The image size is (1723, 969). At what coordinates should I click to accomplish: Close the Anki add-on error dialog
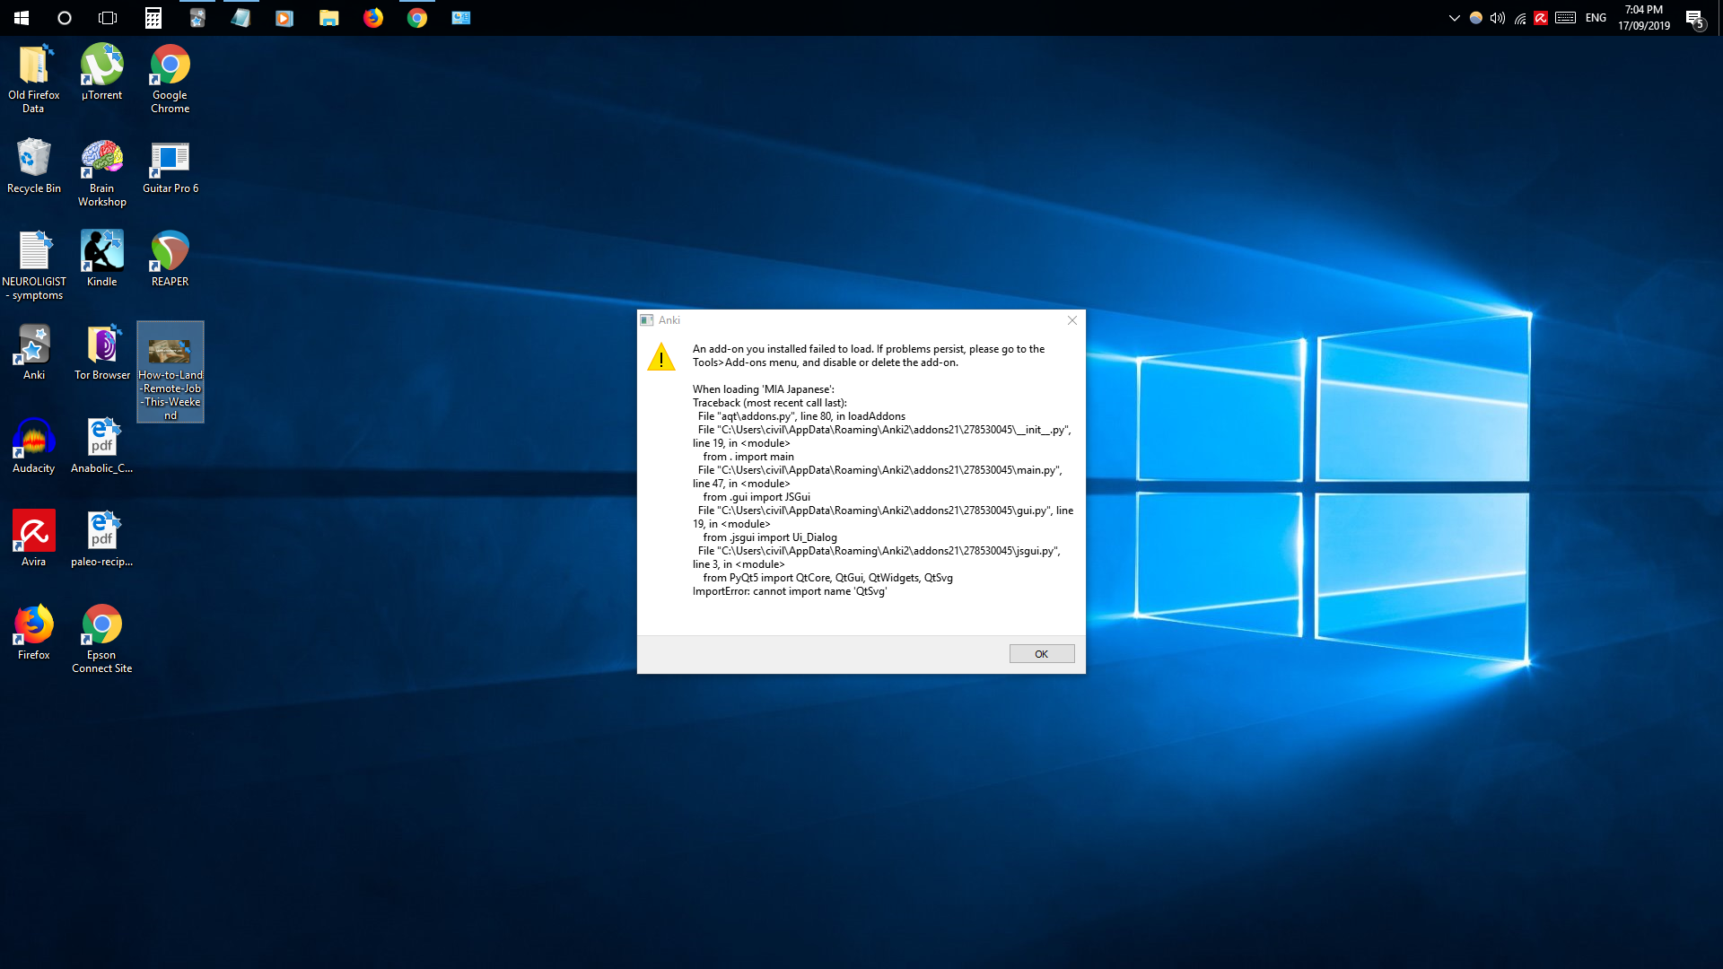coord(1071,320)
